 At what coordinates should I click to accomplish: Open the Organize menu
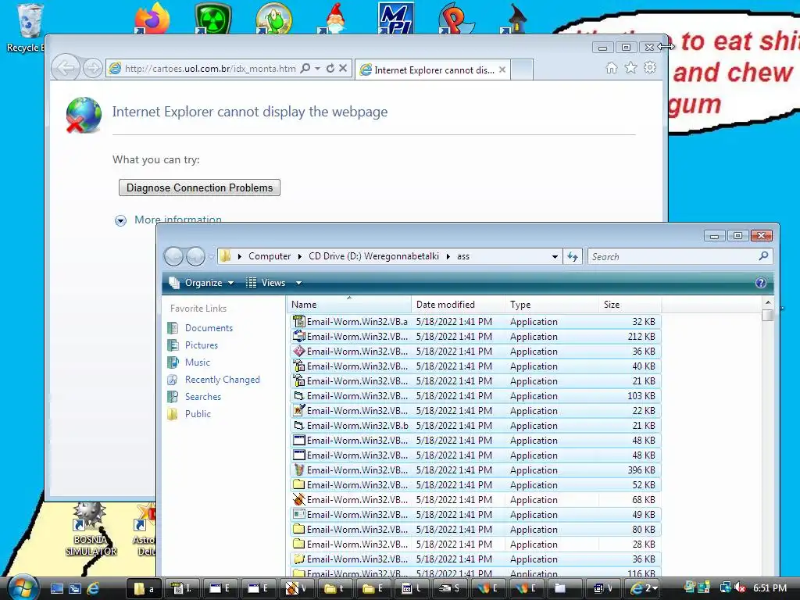202,283
